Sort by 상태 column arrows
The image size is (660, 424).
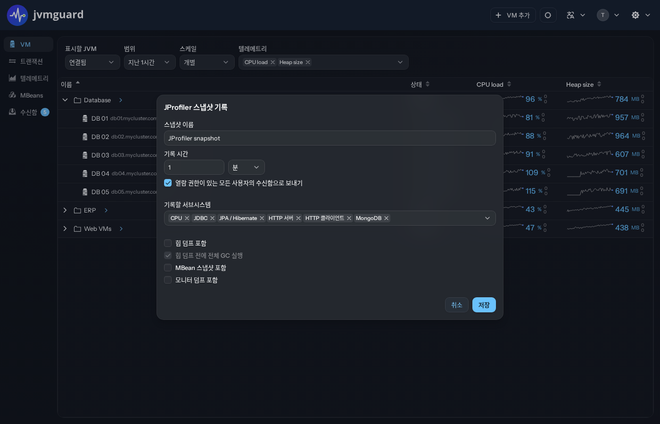point(428,84)
